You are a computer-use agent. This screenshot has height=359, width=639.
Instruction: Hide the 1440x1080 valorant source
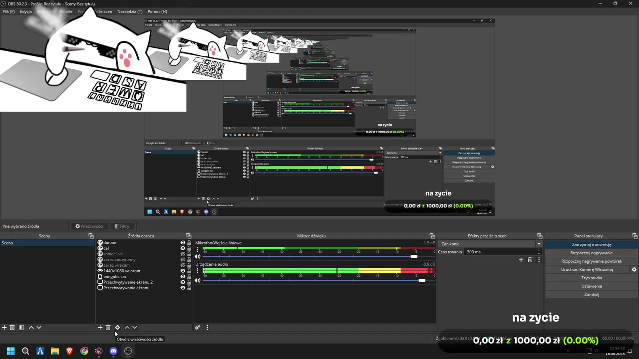(x=183, y=271)
